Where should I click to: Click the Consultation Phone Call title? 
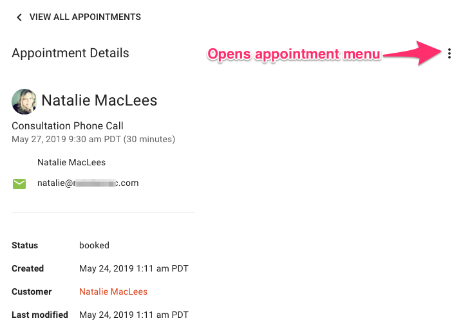click(x=68, y=125)
